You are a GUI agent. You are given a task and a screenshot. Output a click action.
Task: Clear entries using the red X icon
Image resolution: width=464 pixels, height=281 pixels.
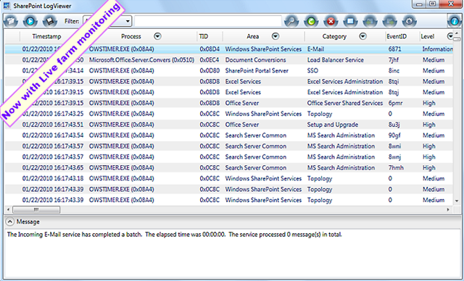click(331, 21)
